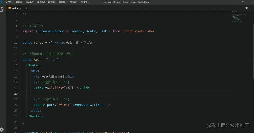Click React路由基础 heading text on line 17
Screen dimensions: 254x133
[53, 76]
